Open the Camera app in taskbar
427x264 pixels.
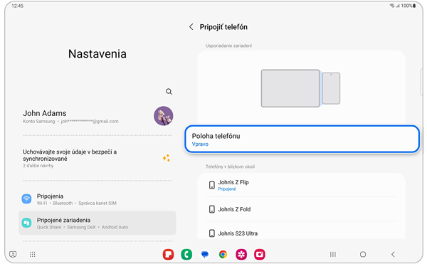[x=260, y=255]
